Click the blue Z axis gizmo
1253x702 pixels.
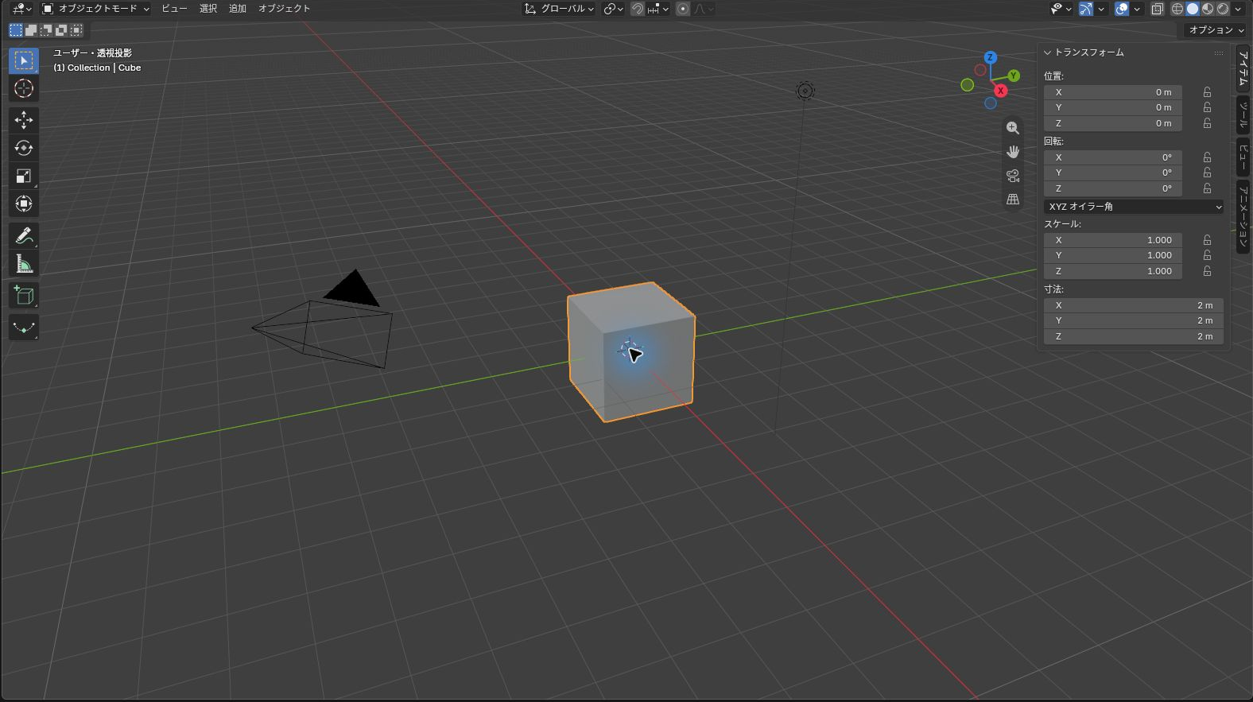tap(990, 57)
